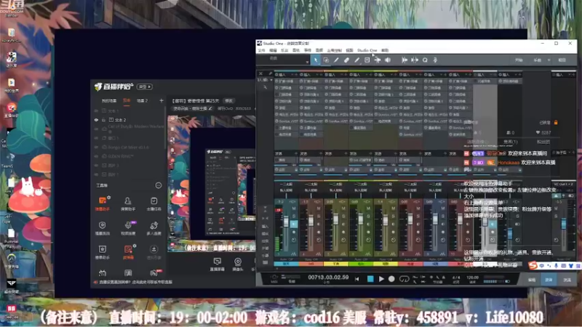
Task: Switch to 编辑 view at bottom right
Action: click(532, 280)
